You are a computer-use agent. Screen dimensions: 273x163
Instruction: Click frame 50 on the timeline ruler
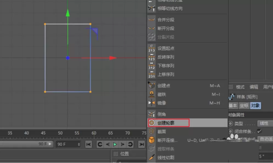60,133
